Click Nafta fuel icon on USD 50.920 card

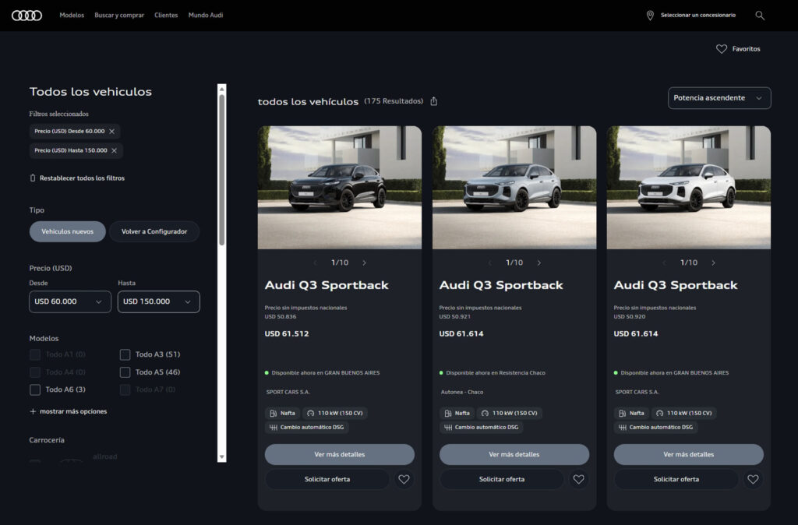pyautogui.click(x=623, y=414)
